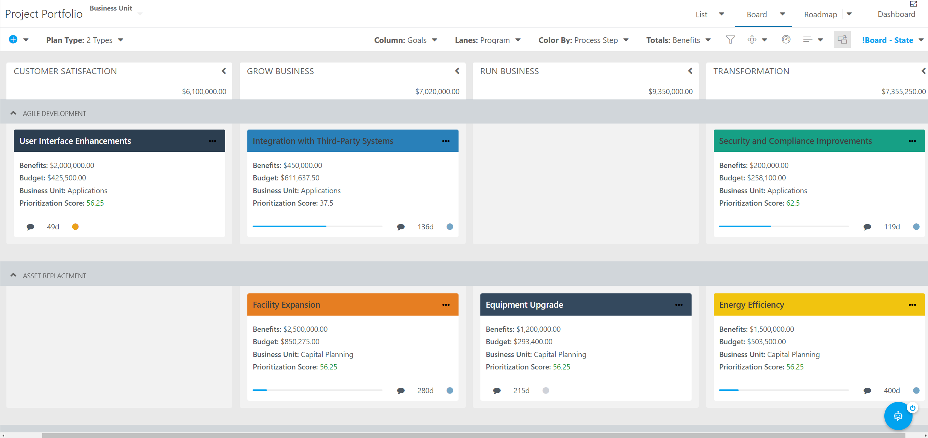Open the filter funnel icon

[730, 40]
